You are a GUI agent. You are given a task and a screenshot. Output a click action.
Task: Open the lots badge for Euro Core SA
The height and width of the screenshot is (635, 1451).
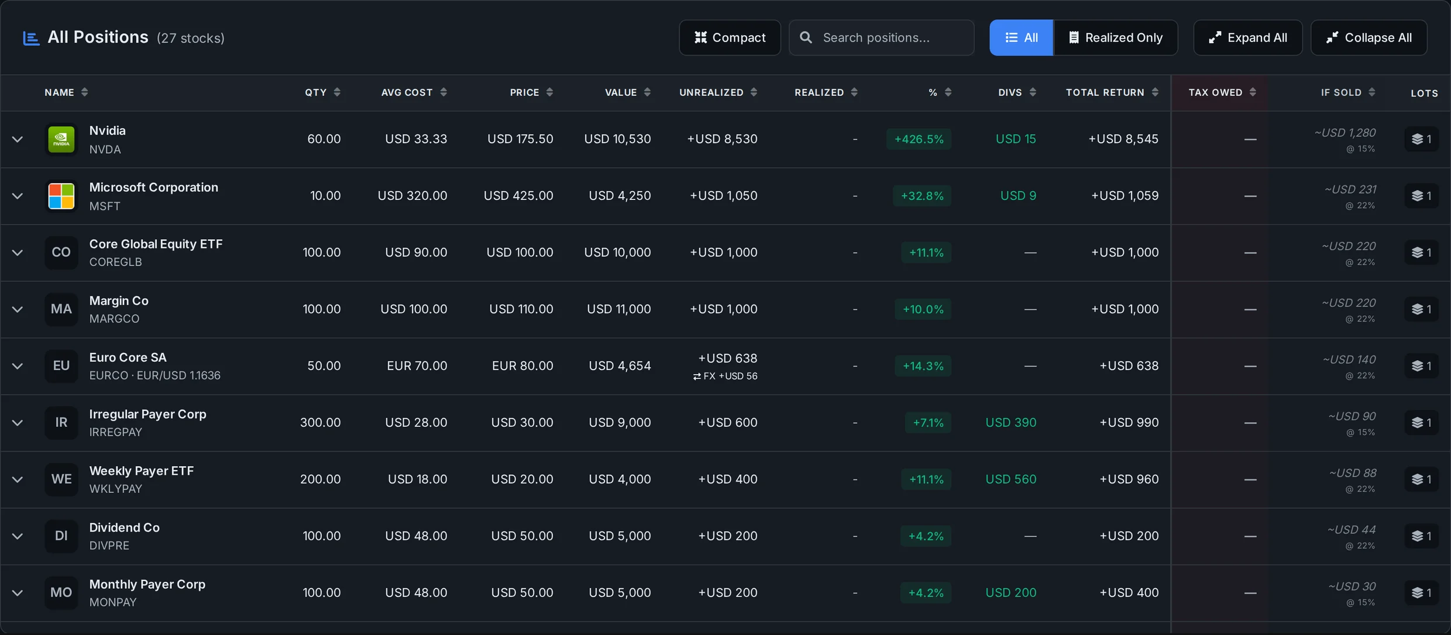point(1421,366)
